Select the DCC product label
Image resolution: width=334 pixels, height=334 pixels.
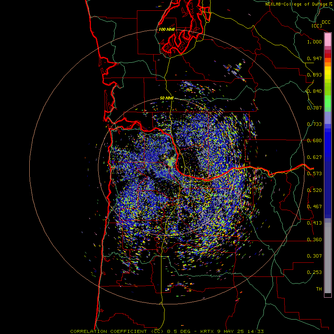(326, 22)
